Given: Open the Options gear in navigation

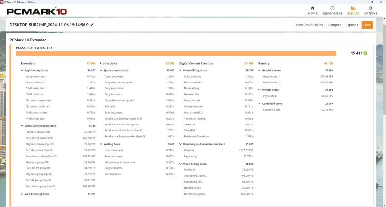Looking at the screenshot, I should [x=370, y=10].
